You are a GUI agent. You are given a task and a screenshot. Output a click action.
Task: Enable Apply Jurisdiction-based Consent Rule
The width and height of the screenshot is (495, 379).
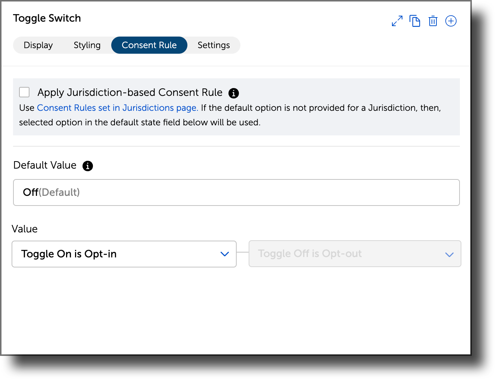(x=24, y=92)
